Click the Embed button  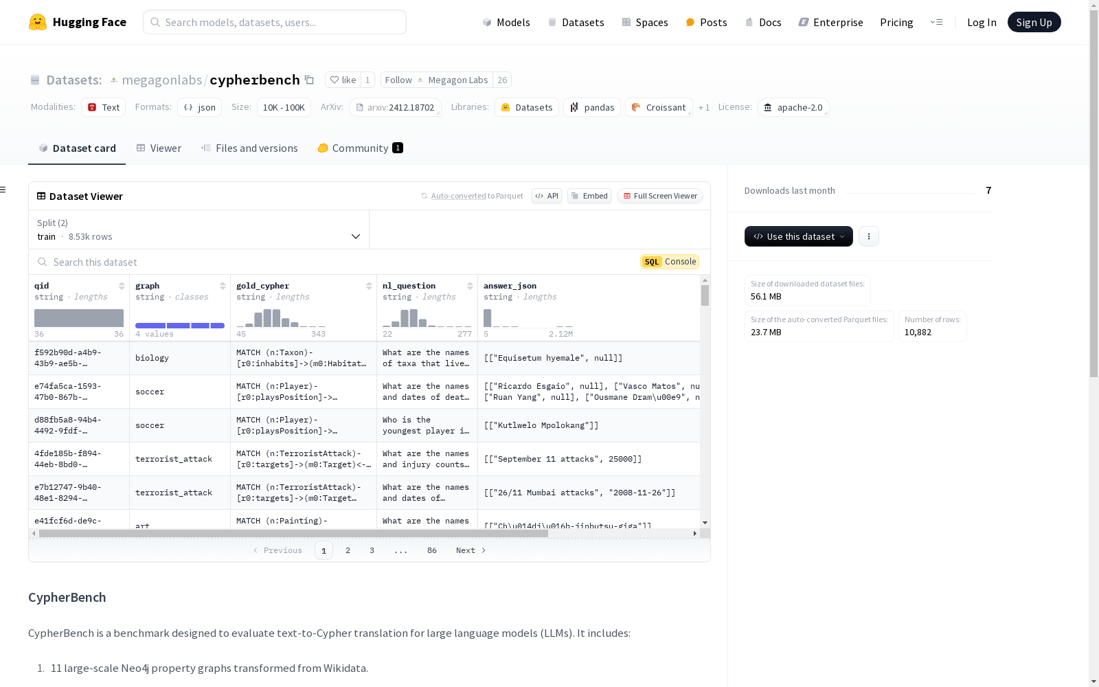589,196
